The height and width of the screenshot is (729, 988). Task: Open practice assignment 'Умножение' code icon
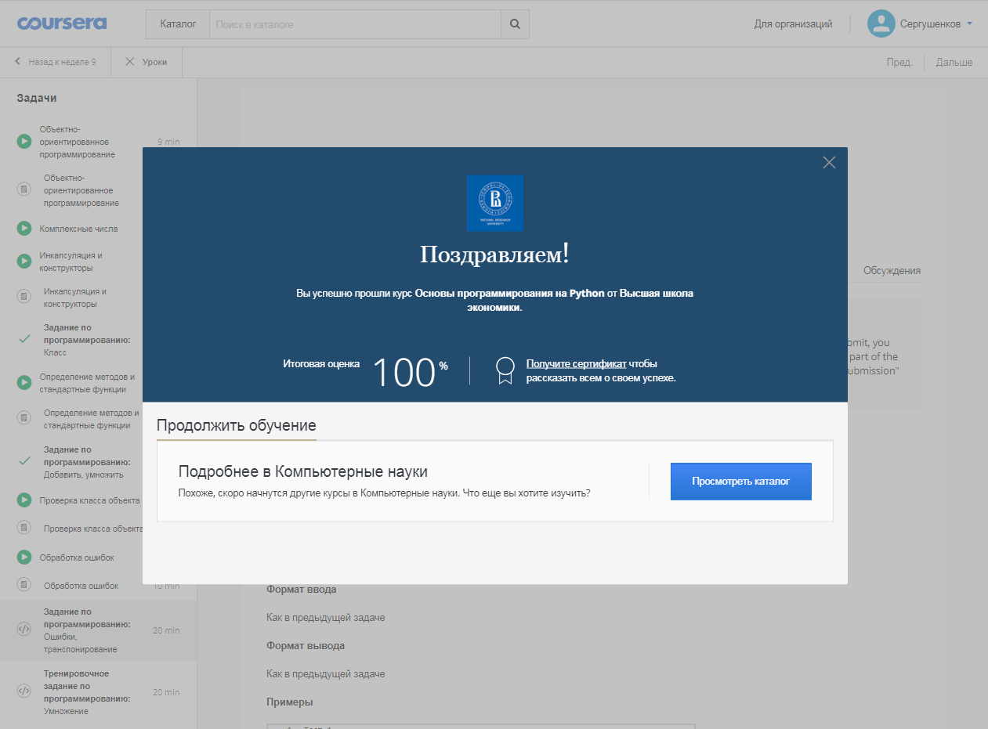[24, 692]
